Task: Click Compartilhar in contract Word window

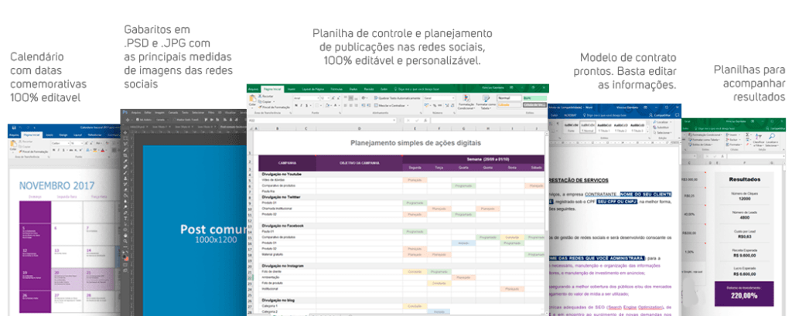Action: [x=660, y=115]
